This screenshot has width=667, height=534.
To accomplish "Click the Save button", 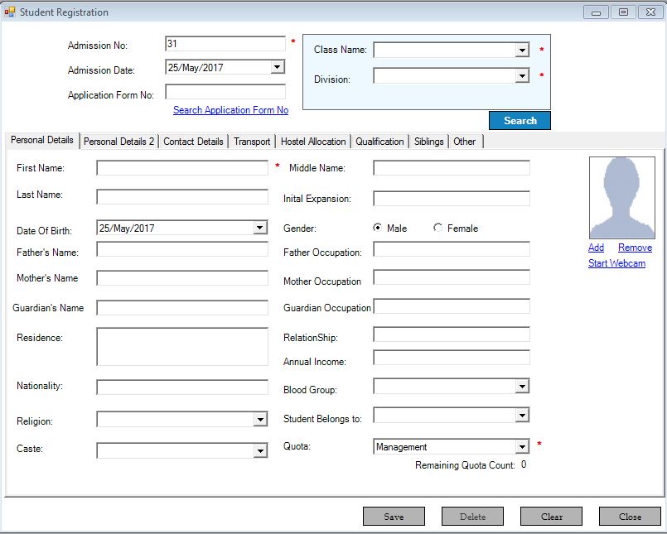I will click(394, 517).
